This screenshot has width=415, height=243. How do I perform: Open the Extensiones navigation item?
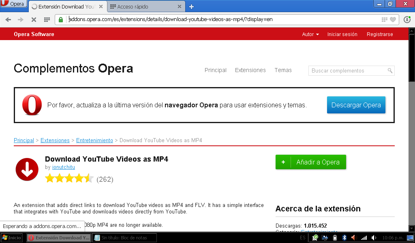pos(250,70)
